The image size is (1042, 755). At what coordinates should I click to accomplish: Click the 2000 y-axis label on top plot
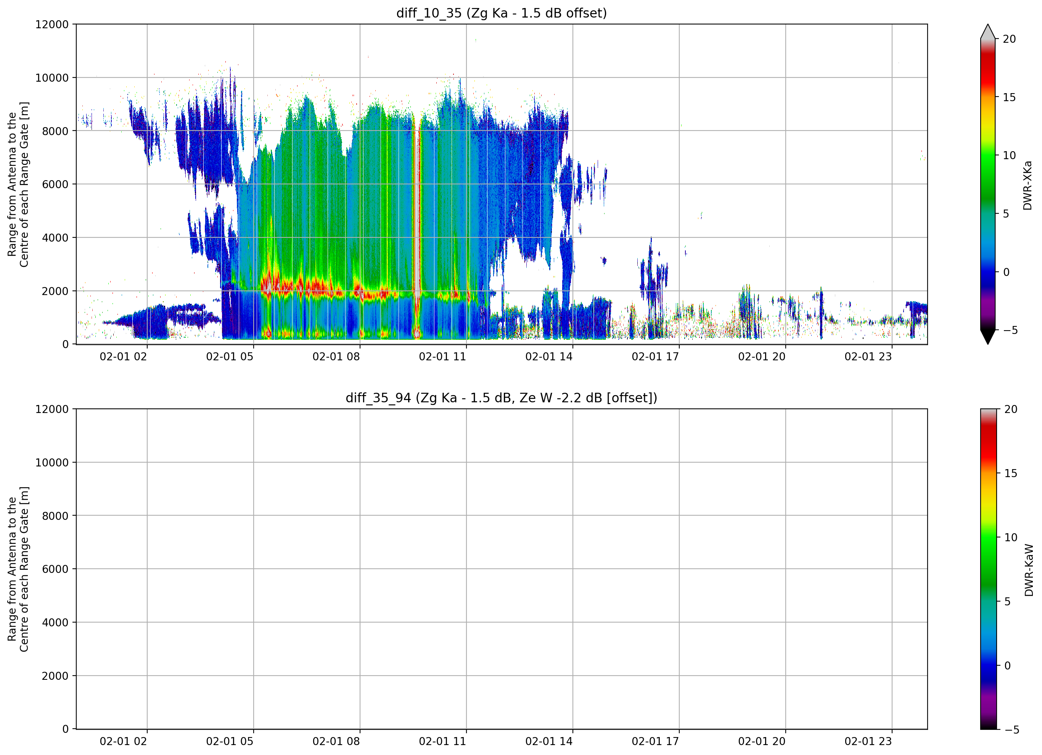(55, 291)
